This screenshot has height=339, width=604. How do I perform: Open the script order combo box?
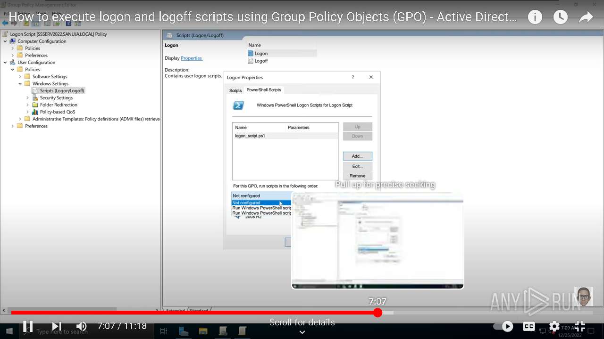[262, 196]
